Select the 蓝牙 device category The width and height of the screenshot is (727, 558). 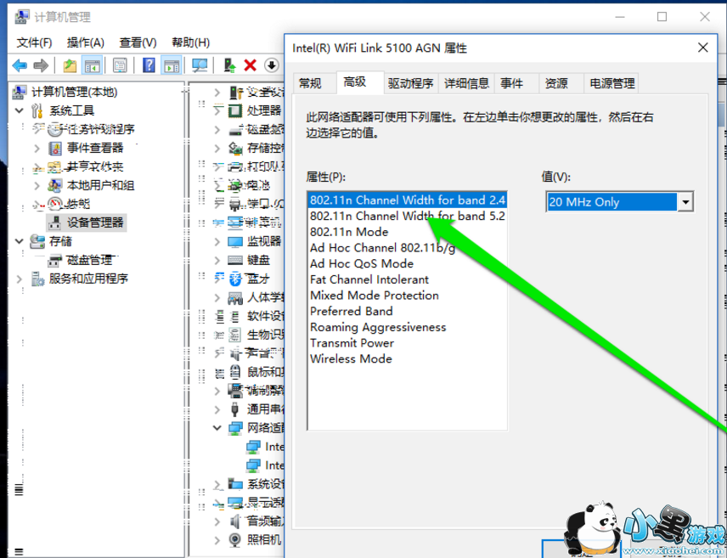(258, 279)
